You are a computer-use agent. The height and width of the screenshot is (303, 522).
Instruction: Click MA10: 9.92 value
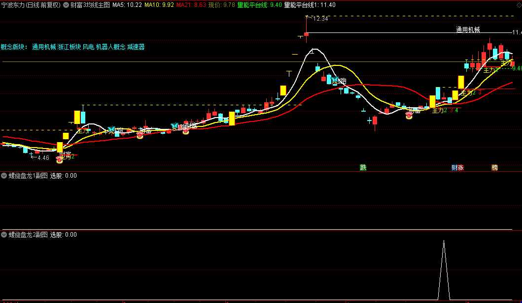click(159, 5)
